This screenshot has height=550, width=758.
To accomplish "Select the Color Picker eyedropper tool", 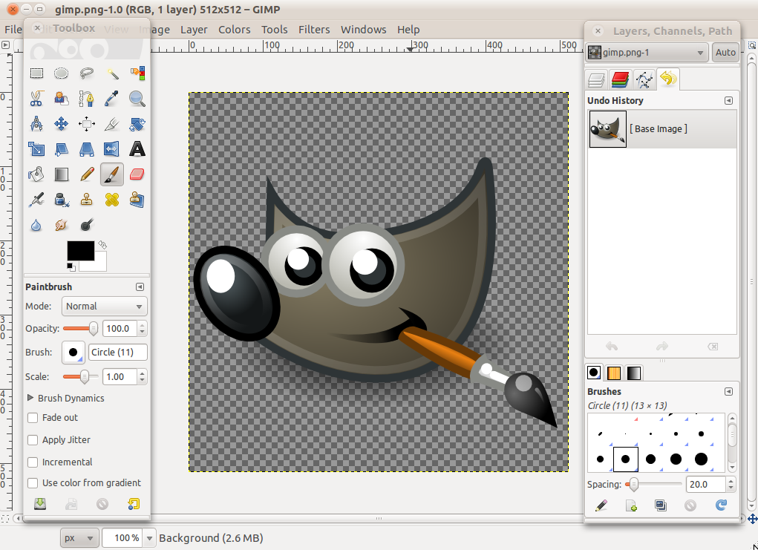I will pos(112,98).
